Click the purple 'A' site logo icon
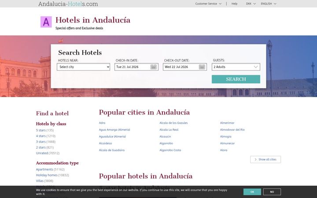 pyautogui.click(x=46, y=22)
